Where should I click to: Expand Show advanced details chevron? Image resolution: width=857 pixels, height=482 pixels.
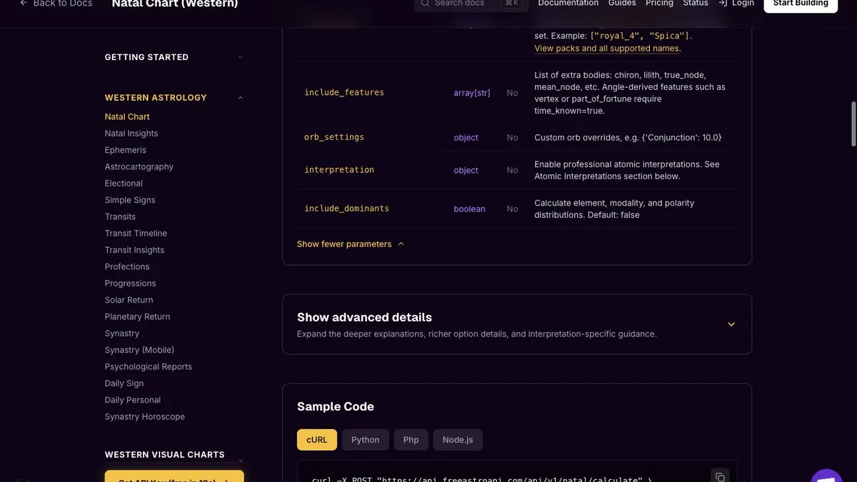(x=731, y=324)
